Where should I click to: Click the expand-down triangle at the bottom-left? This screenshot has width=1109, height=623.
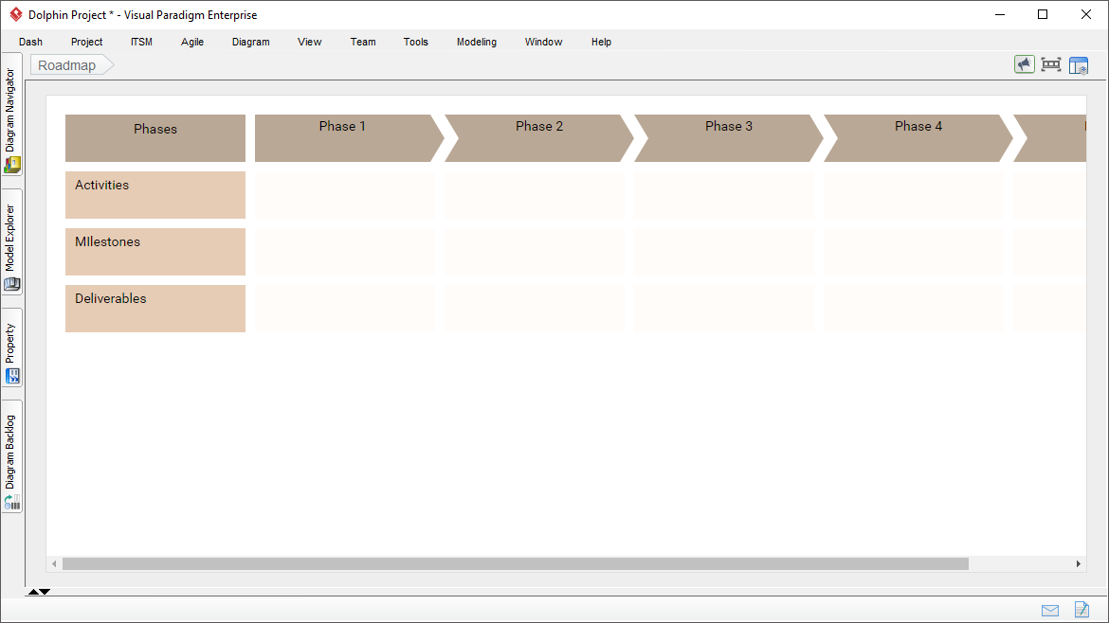pos(45,592)
